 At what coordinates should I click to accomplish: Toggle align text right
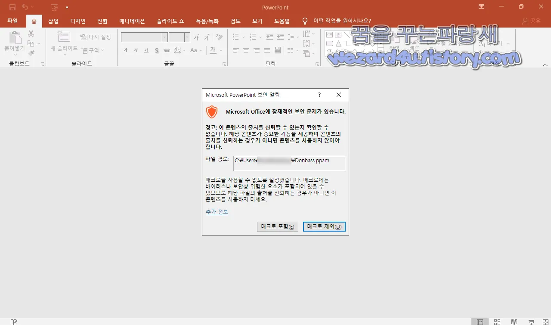point(256,50)
